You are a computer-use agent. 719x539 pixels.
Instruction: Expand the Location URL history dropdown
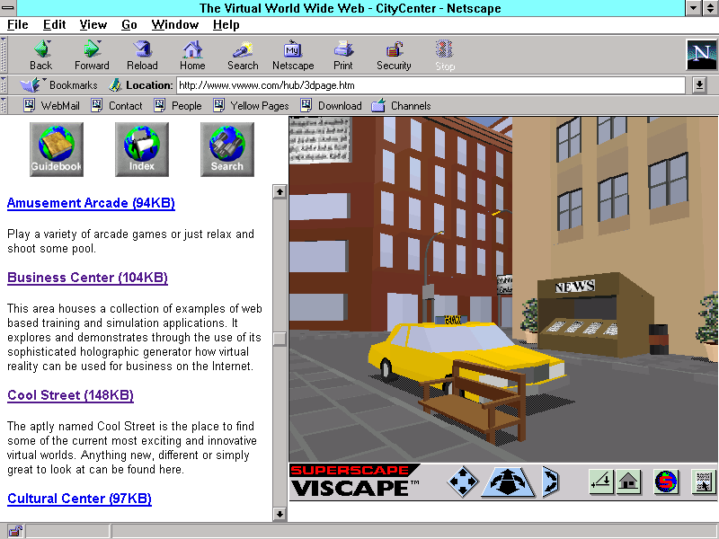coord(699,85)
